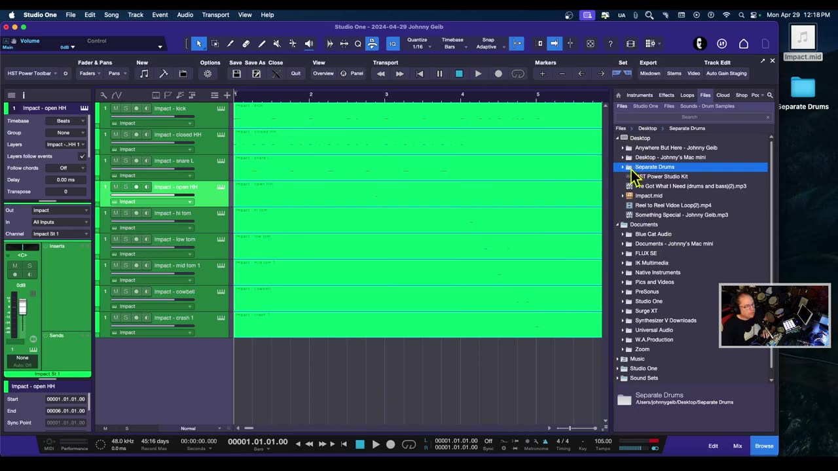Remove a marker with the minus icon
Image resolution: width=838 pixels, height=471 pixels.
click(562, 74)
